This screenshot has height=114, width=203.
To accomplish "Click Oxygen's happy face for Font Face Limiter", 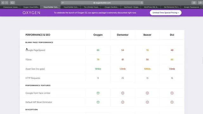I will click(x=98, y=93).
